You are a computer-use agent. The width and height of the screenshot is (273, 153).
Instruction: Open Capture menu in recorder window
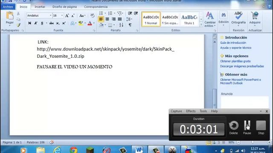point(176,111)
